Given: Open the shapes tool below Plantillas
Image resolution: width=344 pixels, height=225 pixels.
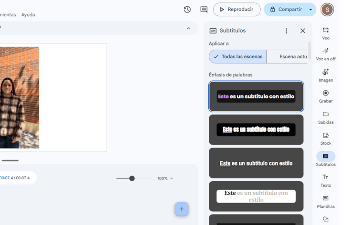Looking at the screenshot, I should [326, 219].
